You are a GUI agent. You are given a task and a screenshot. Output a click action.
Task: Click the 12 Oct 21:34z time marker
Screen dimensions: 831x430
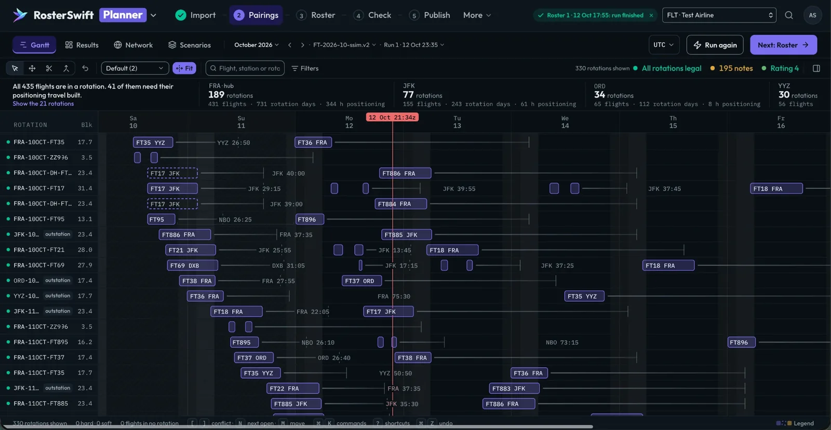(392, 117)
